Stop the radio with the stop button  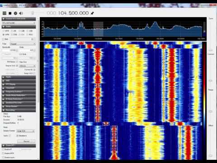[10, 13]
